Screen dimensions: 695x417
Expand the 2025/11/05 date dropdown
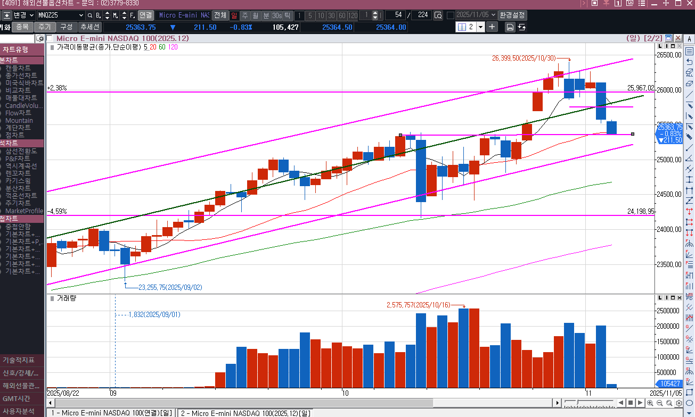point(493,15)
